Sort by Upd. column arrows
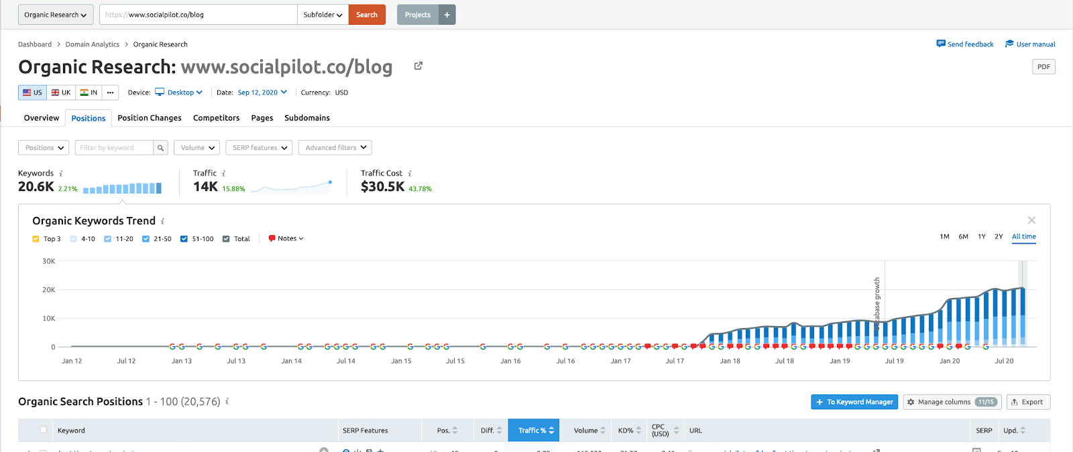 pyautogui.click(x=1023, y=431)
